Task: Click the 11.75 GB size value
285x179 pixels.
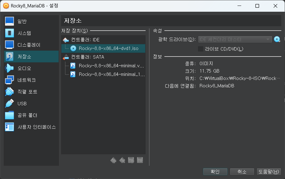Action: (x=209, y=71)
